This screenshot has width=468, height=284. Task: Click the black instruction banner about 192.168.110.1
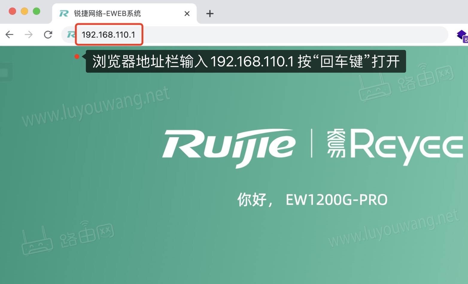[245, 62]
